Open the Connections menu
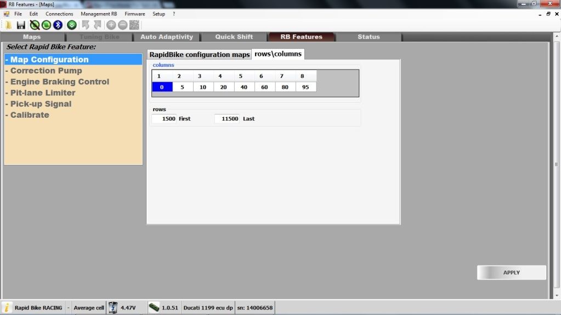 tap(59, 14)
